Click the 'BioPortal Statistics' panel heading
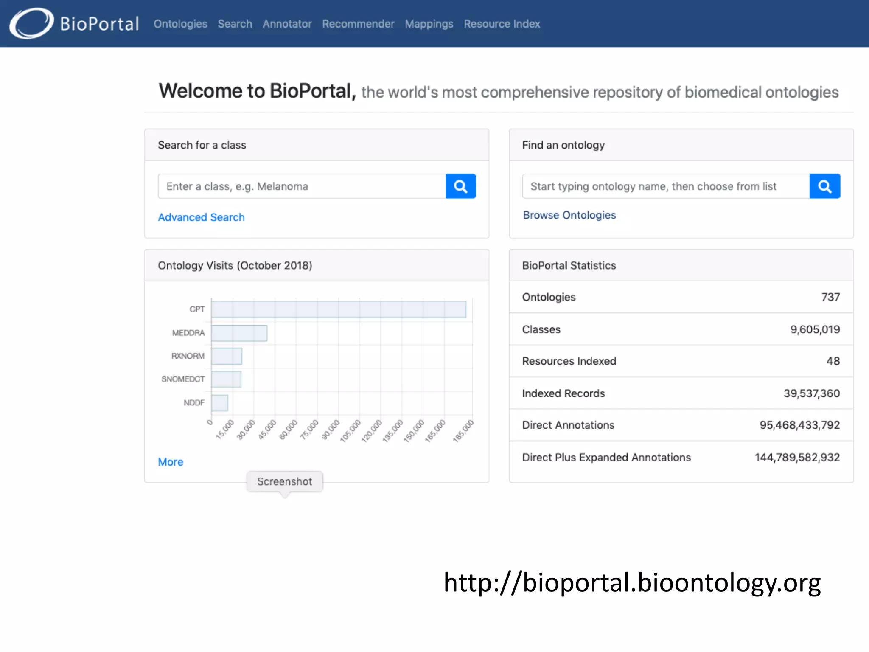 point(569,266)
